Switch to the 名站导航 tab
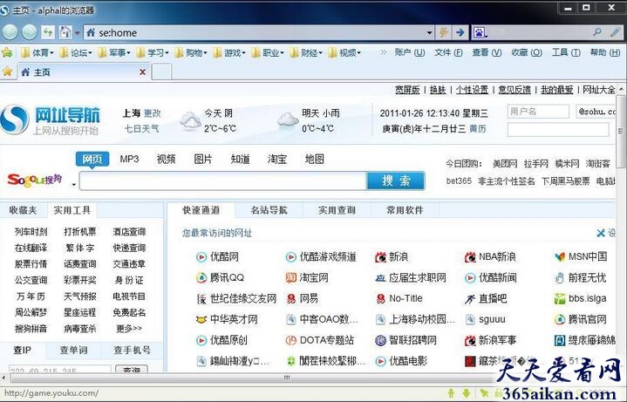The width and height of the screenshot is (627, 402). pos(269,210)
